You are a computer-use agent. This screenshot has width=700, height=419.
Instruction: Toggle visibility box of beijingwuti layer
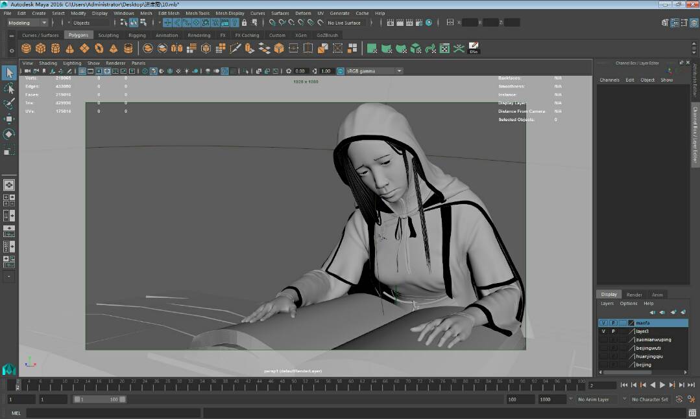[x=603, y=348]
